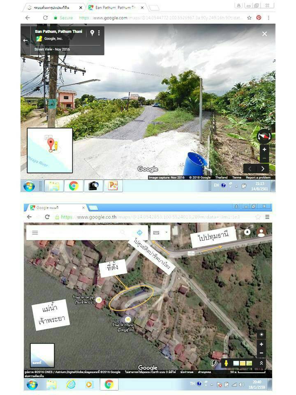Open the notifications bell on Google Maps
Image resolution: width=296 pixels, height=395 pixels.
(x=247, y=232)
